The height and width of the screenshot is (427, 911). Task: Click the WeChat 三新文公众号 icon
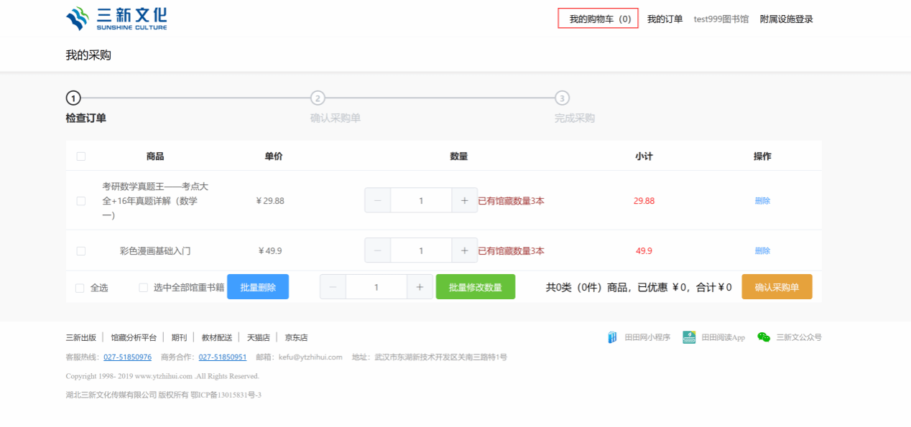[x=763, y=337]
